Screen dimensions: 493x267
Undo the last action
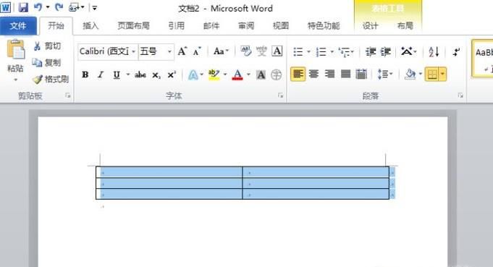38,7
